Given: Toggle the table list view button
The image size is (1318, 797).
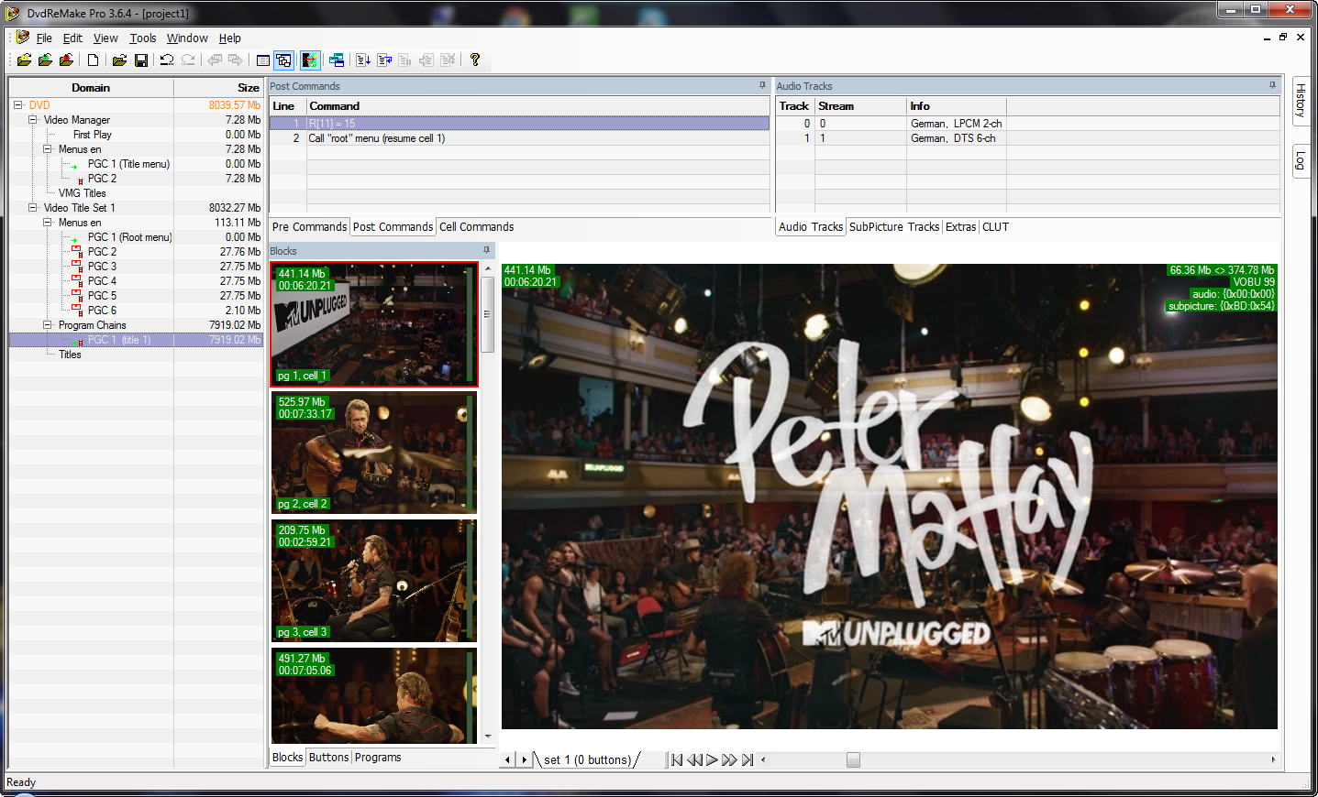Looking at the screenshot, I should pos(263,60).
